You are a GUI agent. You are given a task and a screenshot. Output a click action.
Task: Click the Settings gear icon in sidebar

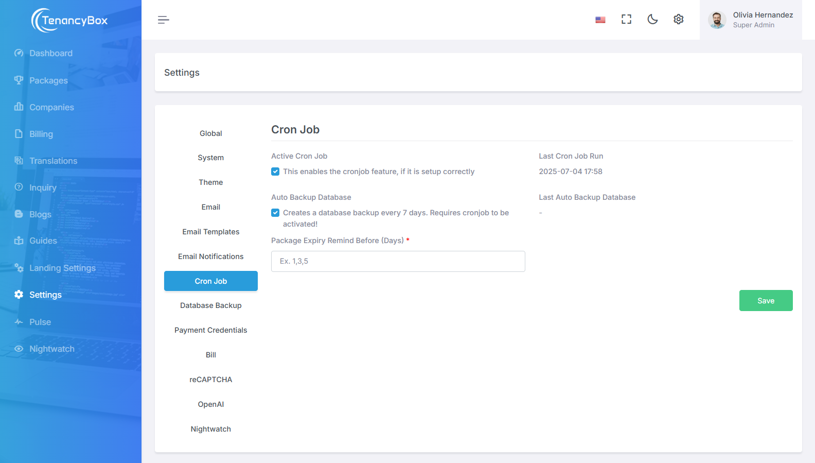point(19,294)
